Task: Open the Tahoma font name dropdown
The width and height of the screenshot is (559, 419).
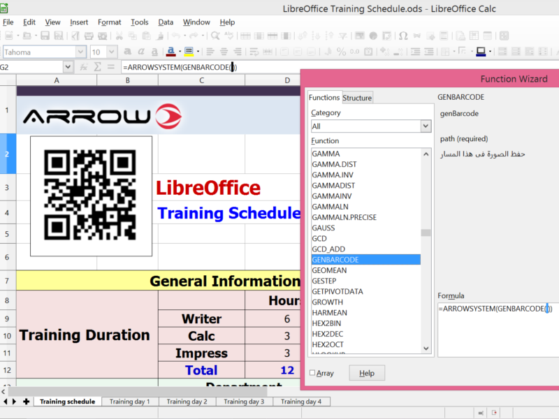Action: pyautogui.click(x=81, y=51)
